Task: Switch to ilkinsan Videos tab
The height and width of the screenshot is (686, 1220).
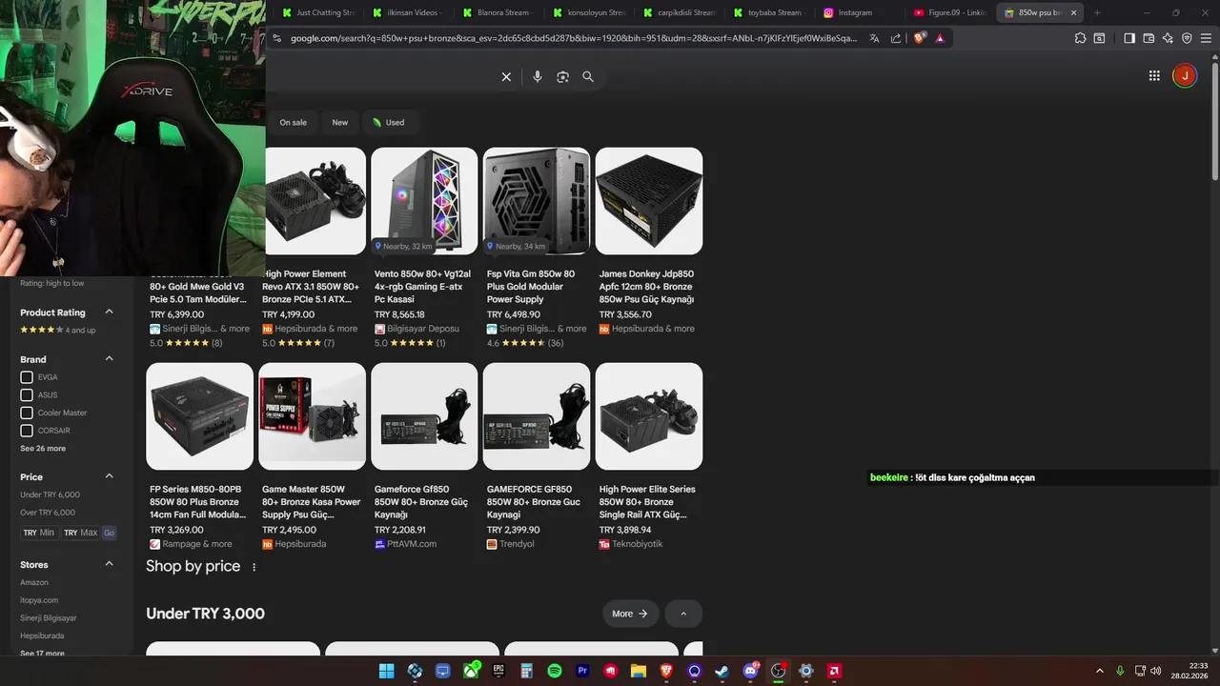Action: tap(408, 12)
